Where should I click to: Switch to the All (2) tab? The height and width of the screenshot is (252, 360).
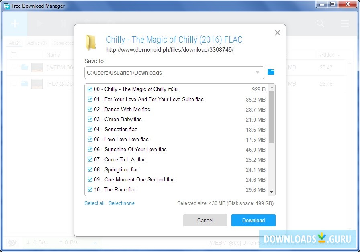(x=15, y=43)
